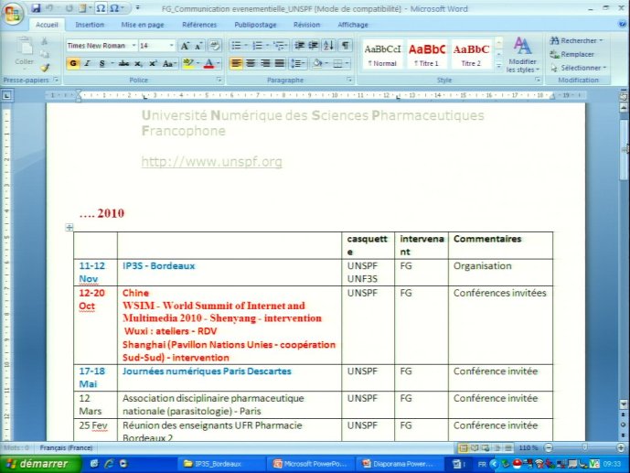The width and height of the screenshot is (630, 473).
Task: Switch to the Insertion tab
Action: [x=90, y=25]
